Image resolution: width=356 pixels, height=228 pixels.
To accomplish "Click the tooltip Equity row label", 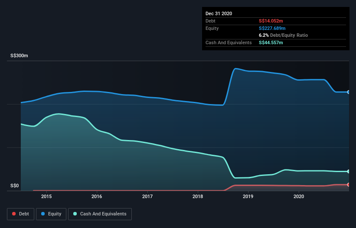I will 212,28.
